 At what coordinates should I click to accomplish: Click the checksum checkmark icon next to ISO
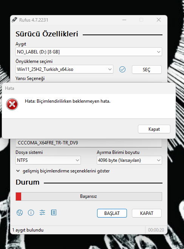click(122, 69)
